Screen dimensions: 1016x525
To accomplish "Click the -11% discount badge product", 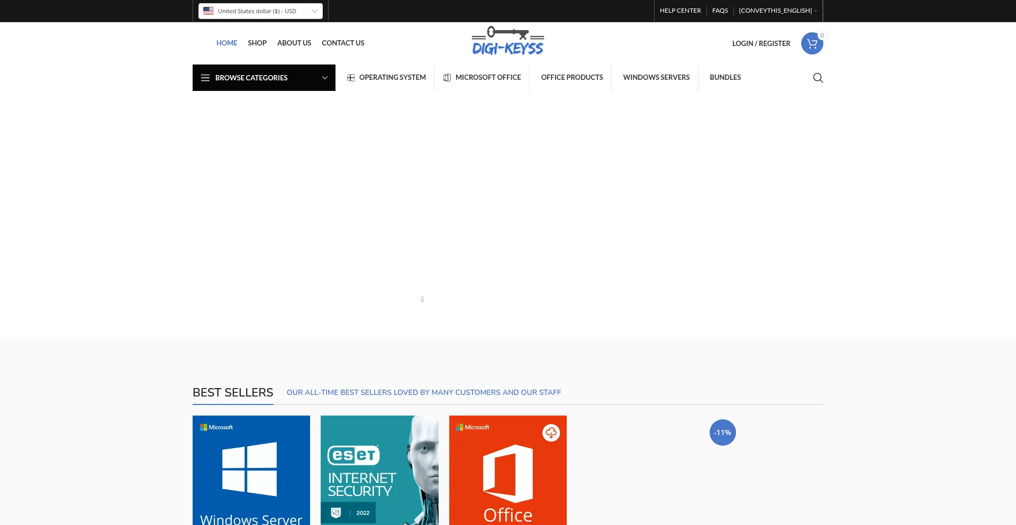I will pyautogui.click(x=723, y=432).
